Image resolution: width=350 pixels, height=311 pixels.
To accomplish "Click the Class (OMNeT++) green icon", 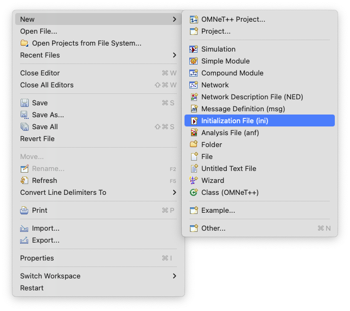I will [194, 193].
